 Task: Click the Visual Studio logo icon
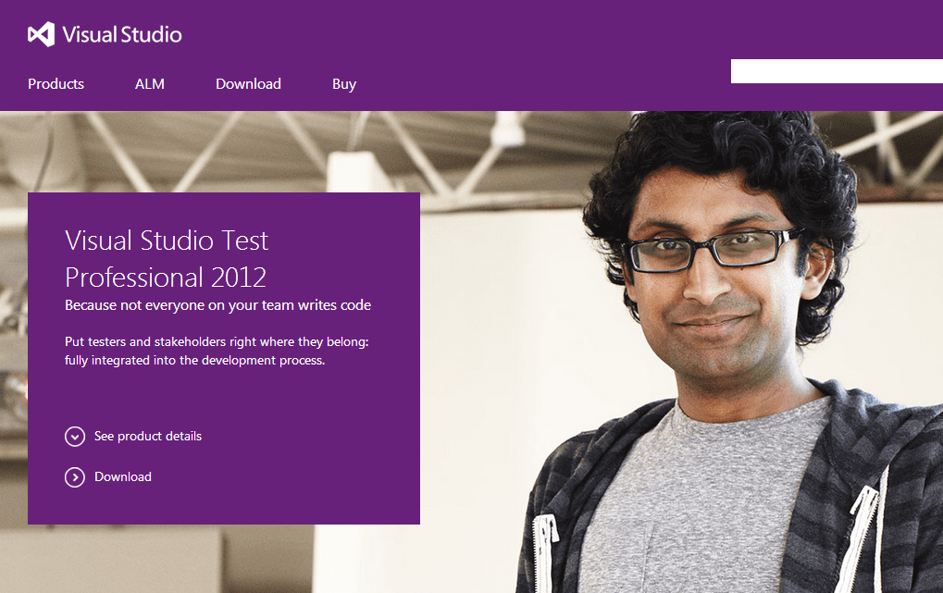pyautogui.click(x=41, y=34)
